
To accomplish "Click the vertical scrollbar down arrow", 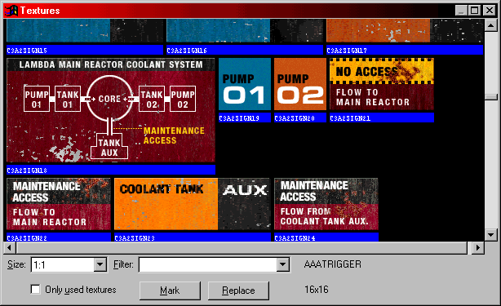I will pos(490,235).
